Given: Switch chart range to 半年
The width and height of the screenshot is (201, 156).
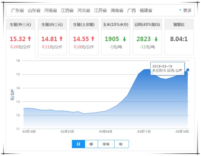Looking at the screenshot, I should click(x=106, y=144).
